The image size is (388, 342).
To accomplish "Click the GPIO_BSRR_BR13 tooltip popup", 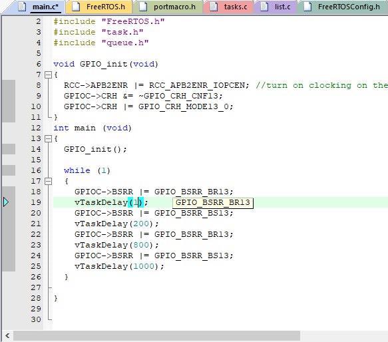I will (x=213, y=203).
